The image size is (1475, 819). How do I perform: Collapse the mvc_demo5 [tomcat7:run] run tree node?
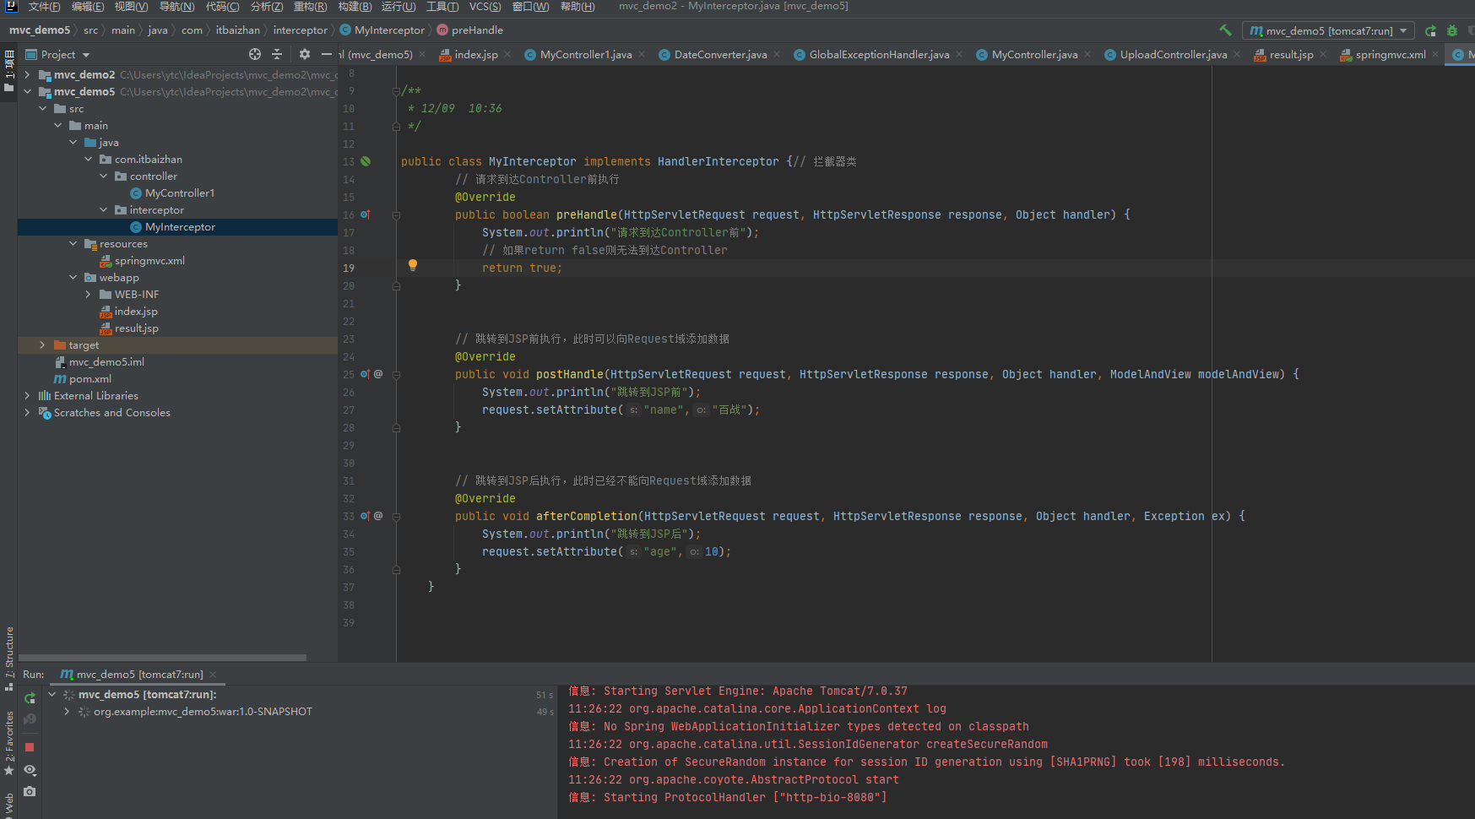coord(52,695)
